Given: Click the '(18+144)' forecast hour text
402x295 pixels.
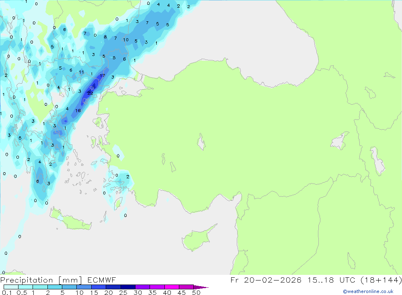Looking at the screenshot, I should coord(381,280).
